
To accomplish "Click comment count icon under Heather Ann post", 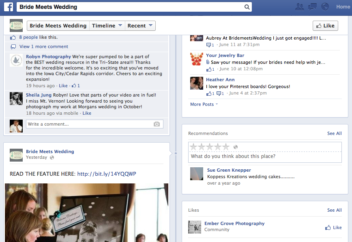I will tap(220, 93).
